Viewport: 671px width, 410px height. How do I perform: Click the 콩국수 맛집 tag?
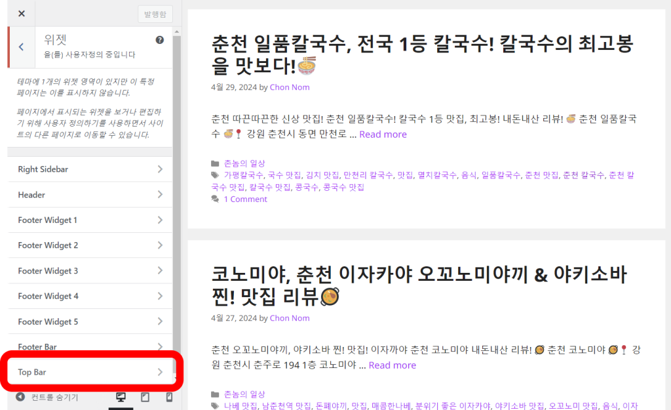click(x=343, y=187)
